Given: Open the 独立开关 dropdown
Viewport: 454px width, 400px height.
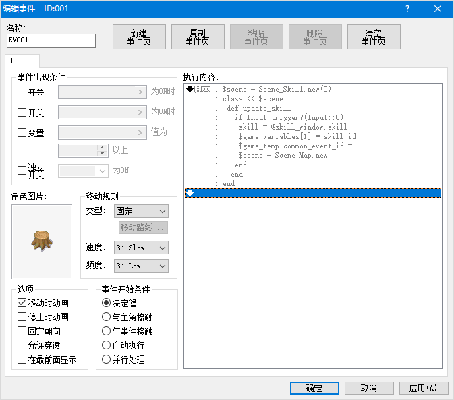Looking at the screenshot, I should (83, 171).
